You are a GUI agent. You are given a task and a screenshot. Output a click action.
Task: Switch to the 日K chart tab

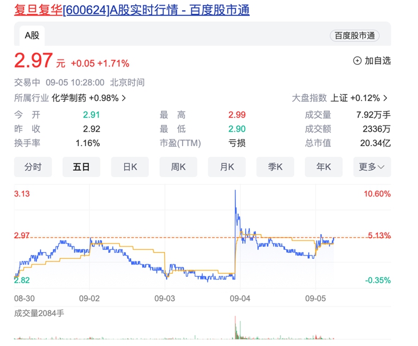click(x=130, y=167)
